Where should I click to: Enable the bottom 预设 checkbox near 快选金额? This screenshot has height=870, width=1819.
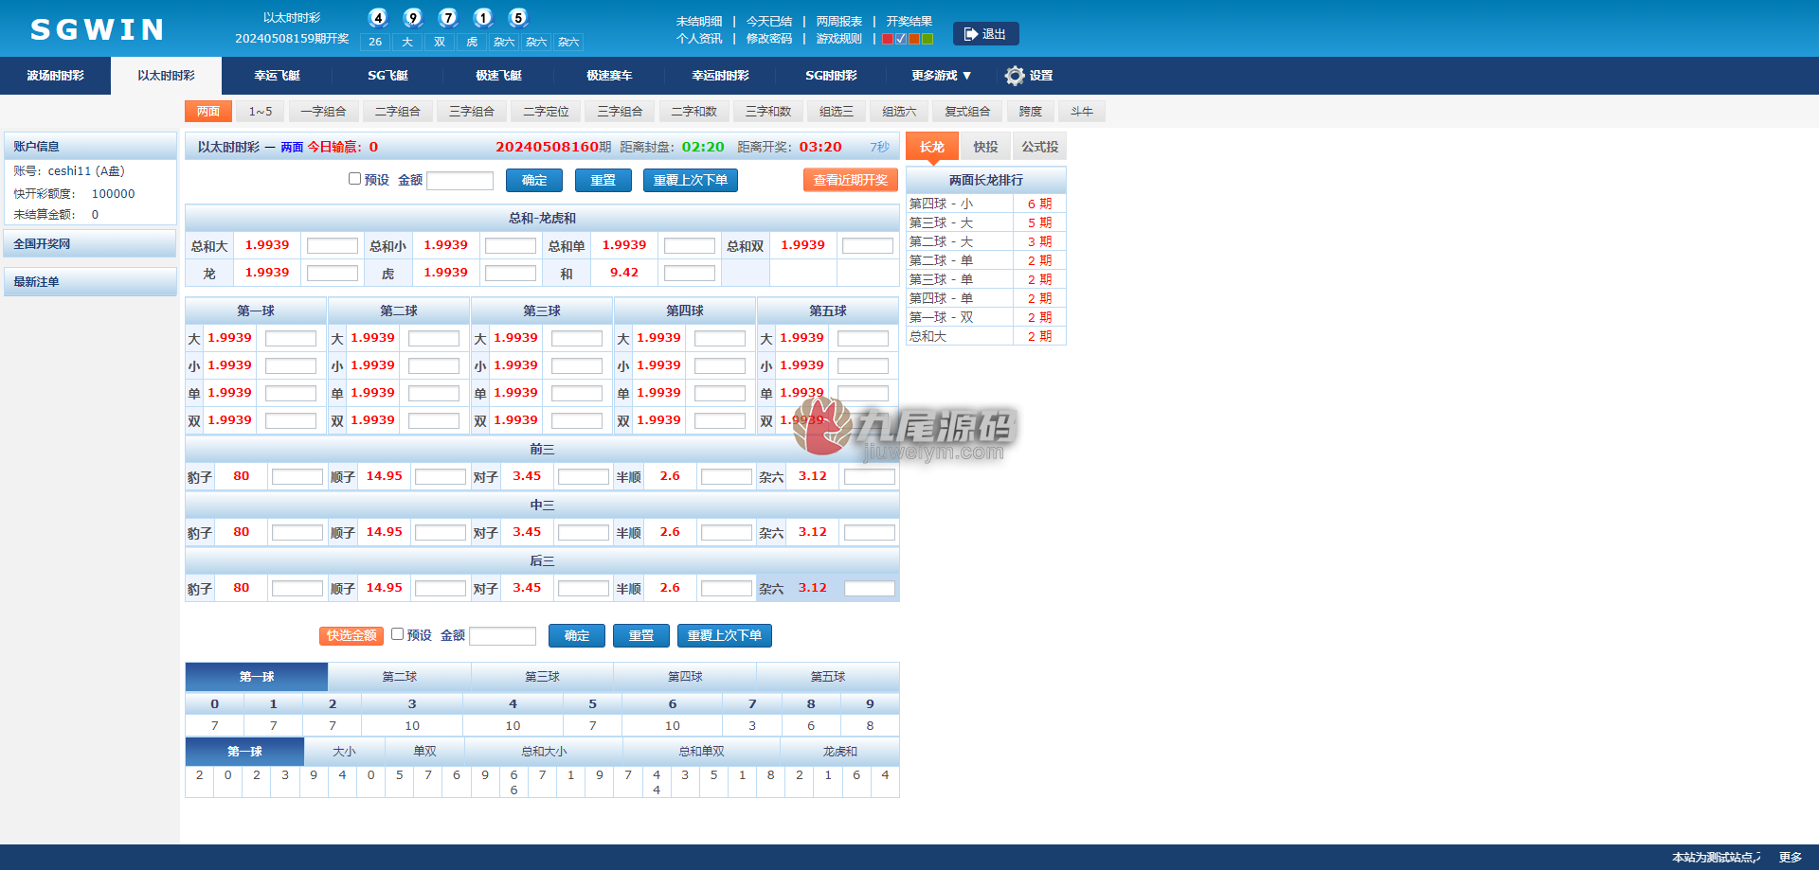397,633
